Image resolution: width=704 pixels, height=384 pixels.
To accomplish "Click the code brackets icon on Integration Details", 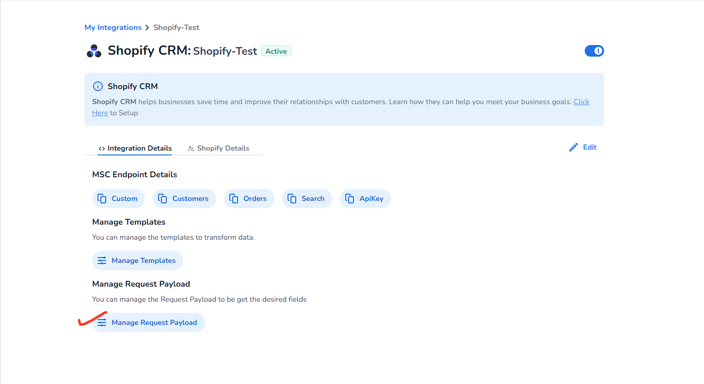I will coord(102,149).
